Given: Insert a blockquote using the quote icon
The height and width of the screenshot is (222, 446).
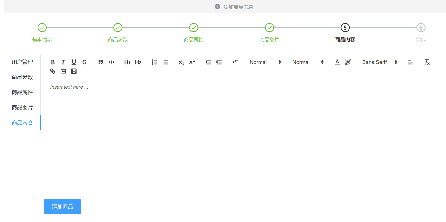Looking at the screenshot, I should [101, 62].
